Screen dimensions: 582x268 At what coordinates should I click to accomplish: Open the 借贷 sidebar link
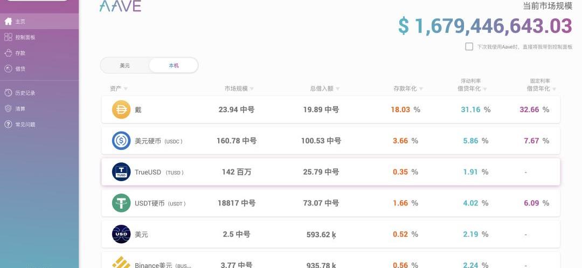(x=20, y=69)
